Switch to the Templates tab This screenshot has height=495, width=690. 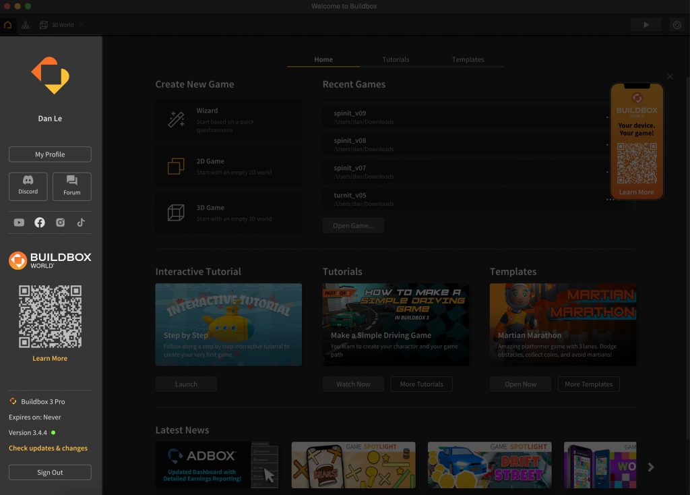click(x=468, y=59)
